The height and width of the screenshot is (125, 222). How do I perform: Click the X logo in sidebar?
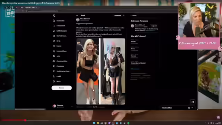[54, 16]
